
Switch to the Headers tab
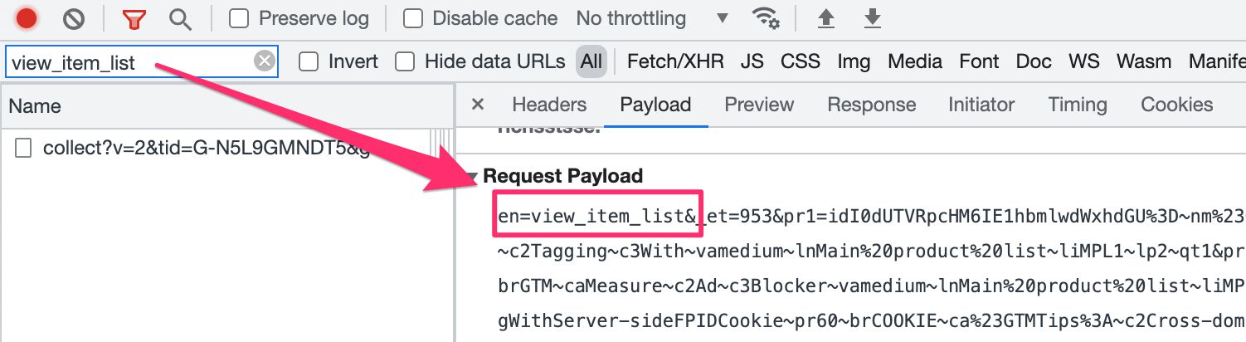[x=549, y=105]
